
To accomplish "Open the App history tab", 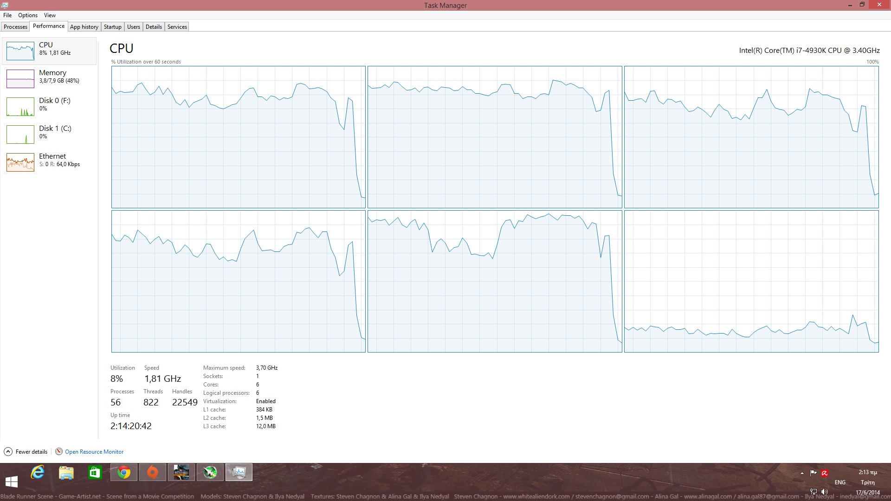I will pyautogui.click(x=84, y=27).
